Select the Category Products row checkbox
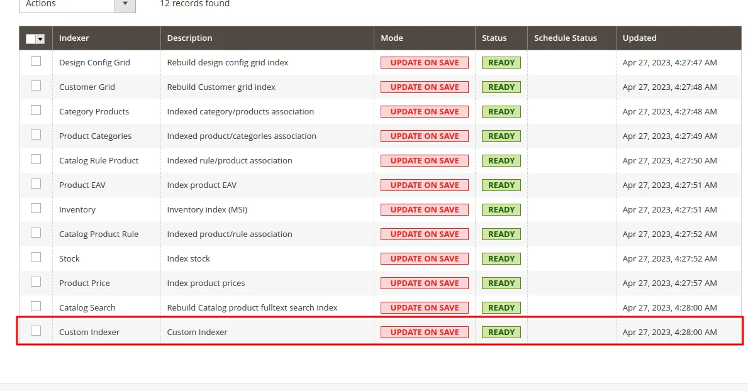 tap(36, 110)
